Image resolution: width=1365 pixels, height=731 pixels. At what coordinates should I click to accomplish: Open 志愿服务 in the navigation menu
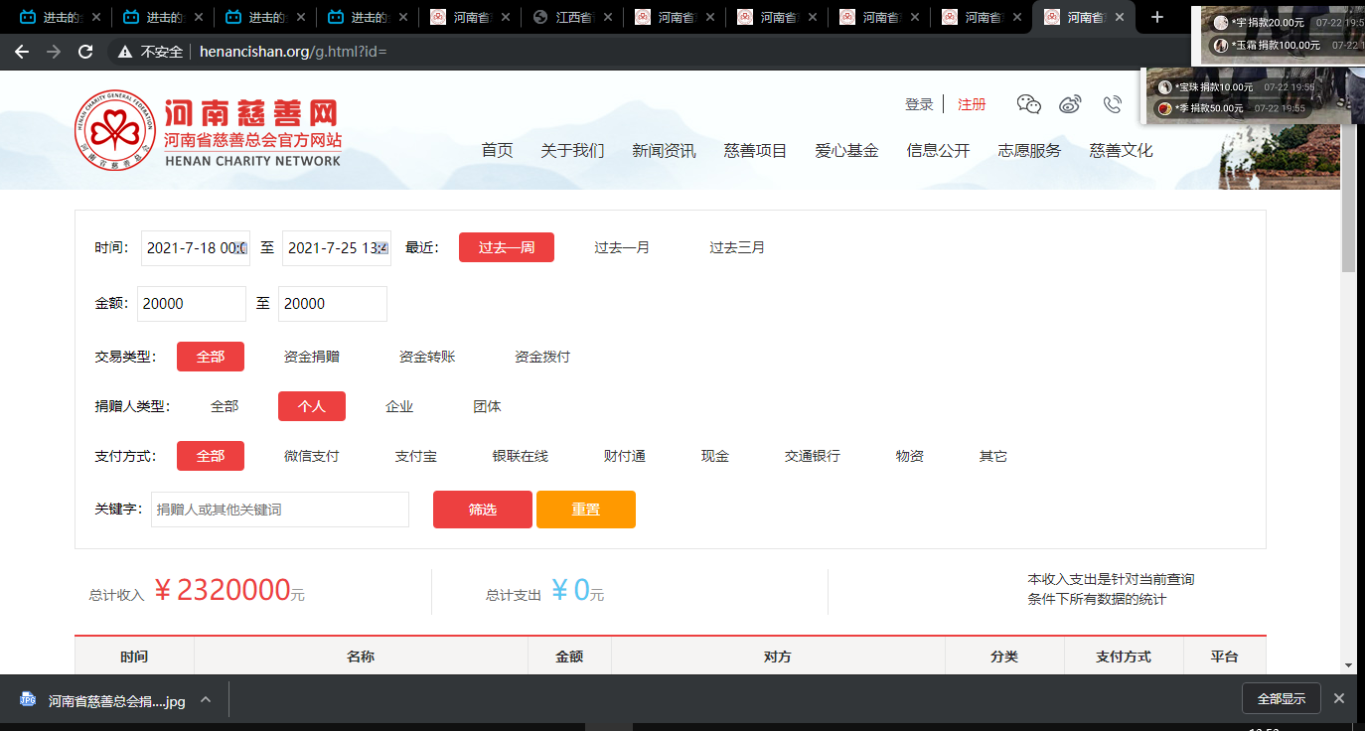(1030, 151)
